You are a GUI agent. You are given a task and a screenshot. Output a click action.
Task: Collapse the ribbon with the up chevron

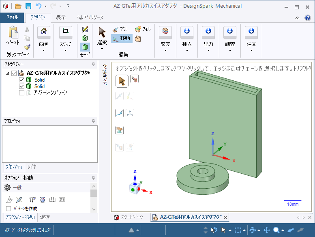coord(297,18)
